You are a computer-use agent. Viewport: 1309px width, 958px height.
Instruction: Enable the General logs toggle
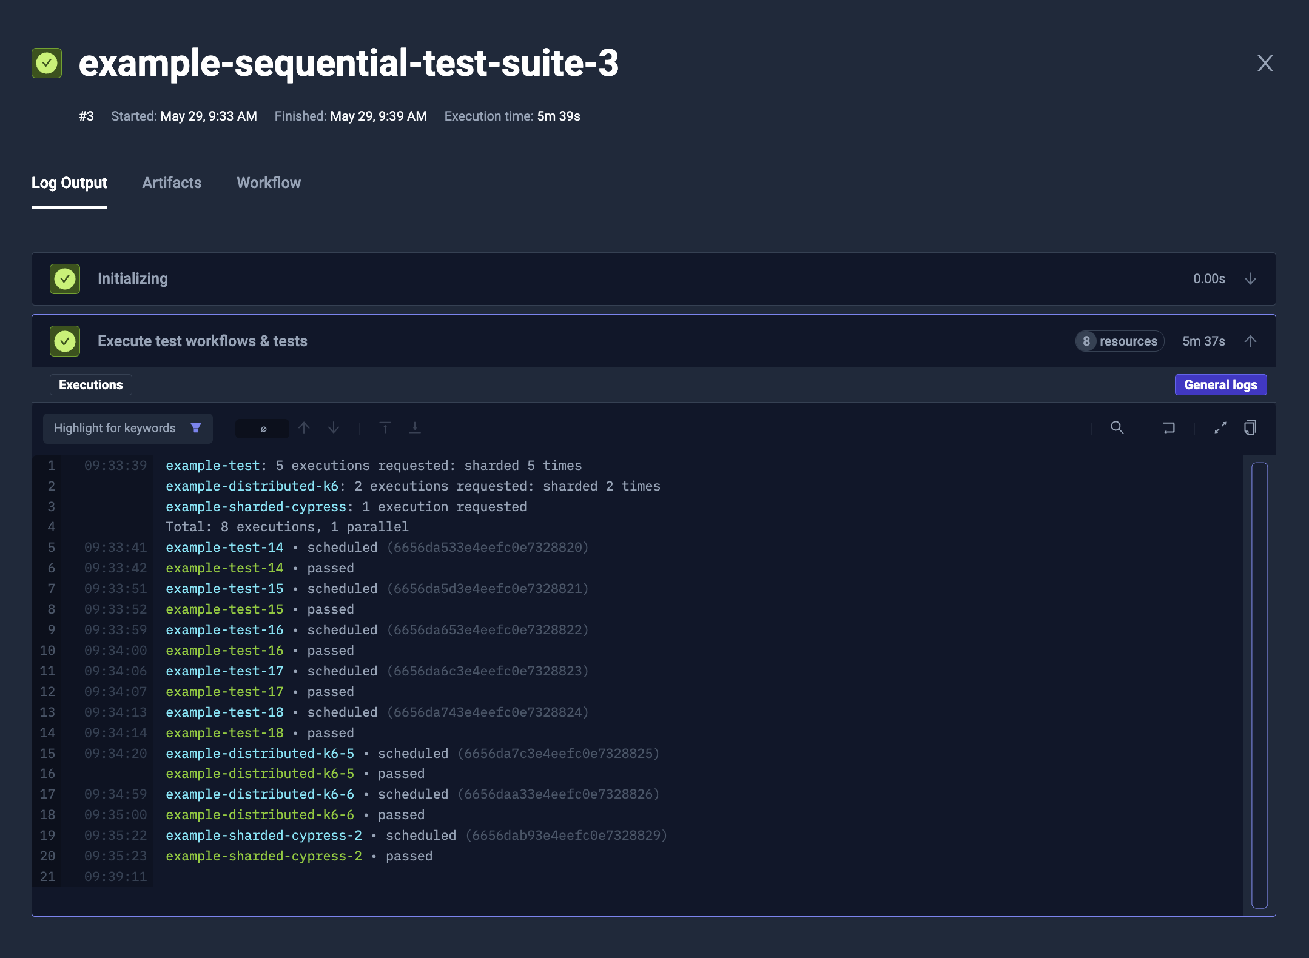point(1219,384)
